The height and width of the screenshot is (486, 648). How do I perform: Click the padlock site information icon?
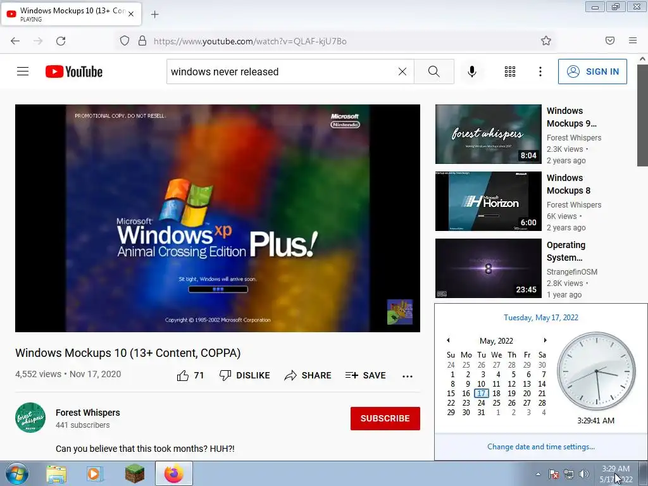(x=142, y=41)
